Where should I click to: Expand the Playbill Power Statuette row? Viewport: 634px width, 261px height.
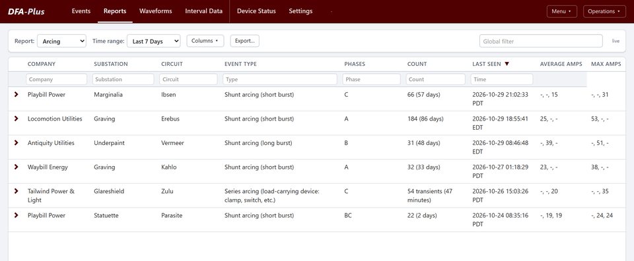(16, 216)
